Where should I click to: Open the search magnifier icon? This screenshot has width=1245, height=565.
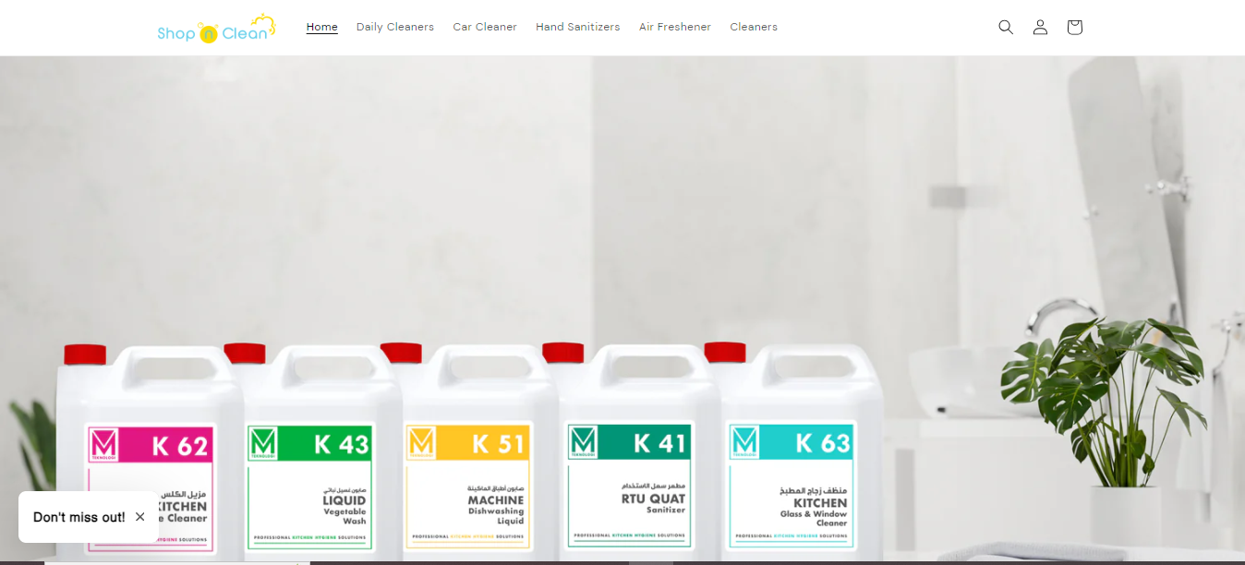(x=1006, y=28)
